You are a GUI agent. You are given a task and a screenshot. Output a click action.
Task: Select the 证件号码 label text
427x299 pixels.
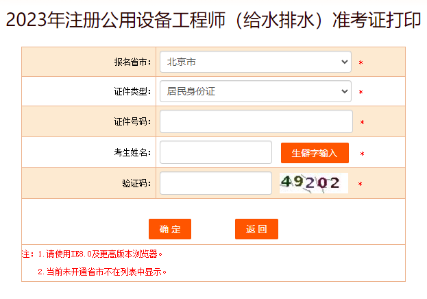(x=132, y=122)
